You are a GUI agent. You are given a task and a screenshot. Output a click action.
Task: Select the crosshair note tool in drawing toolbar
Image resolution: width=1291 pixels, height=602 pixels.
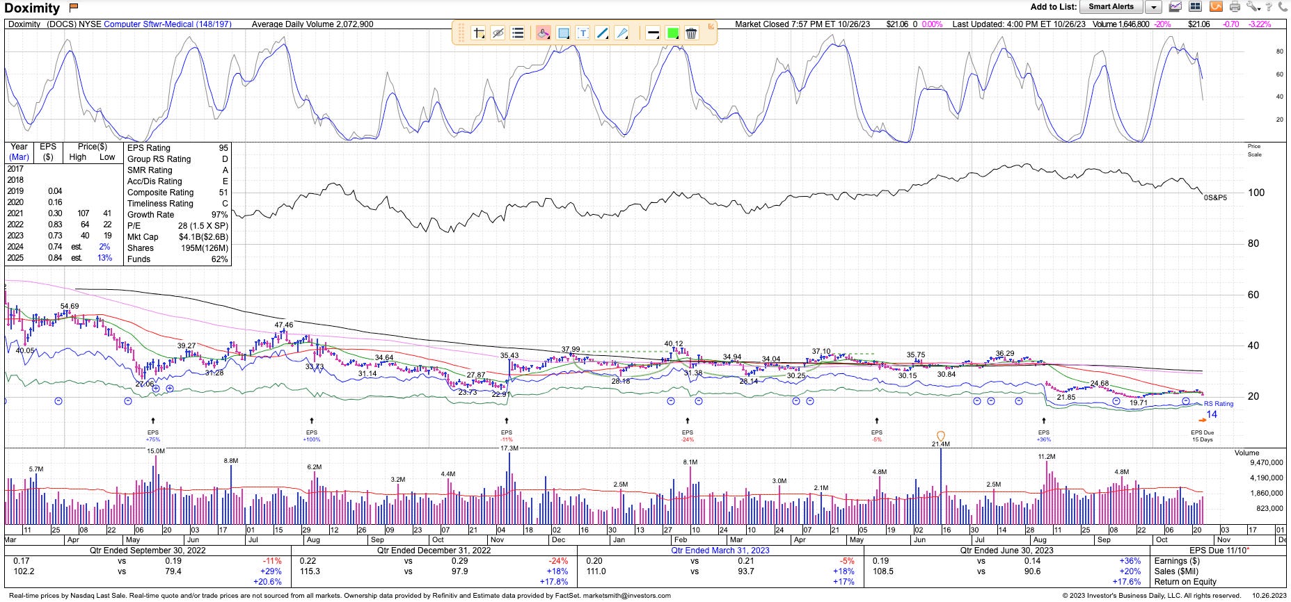tap(479, 33)
